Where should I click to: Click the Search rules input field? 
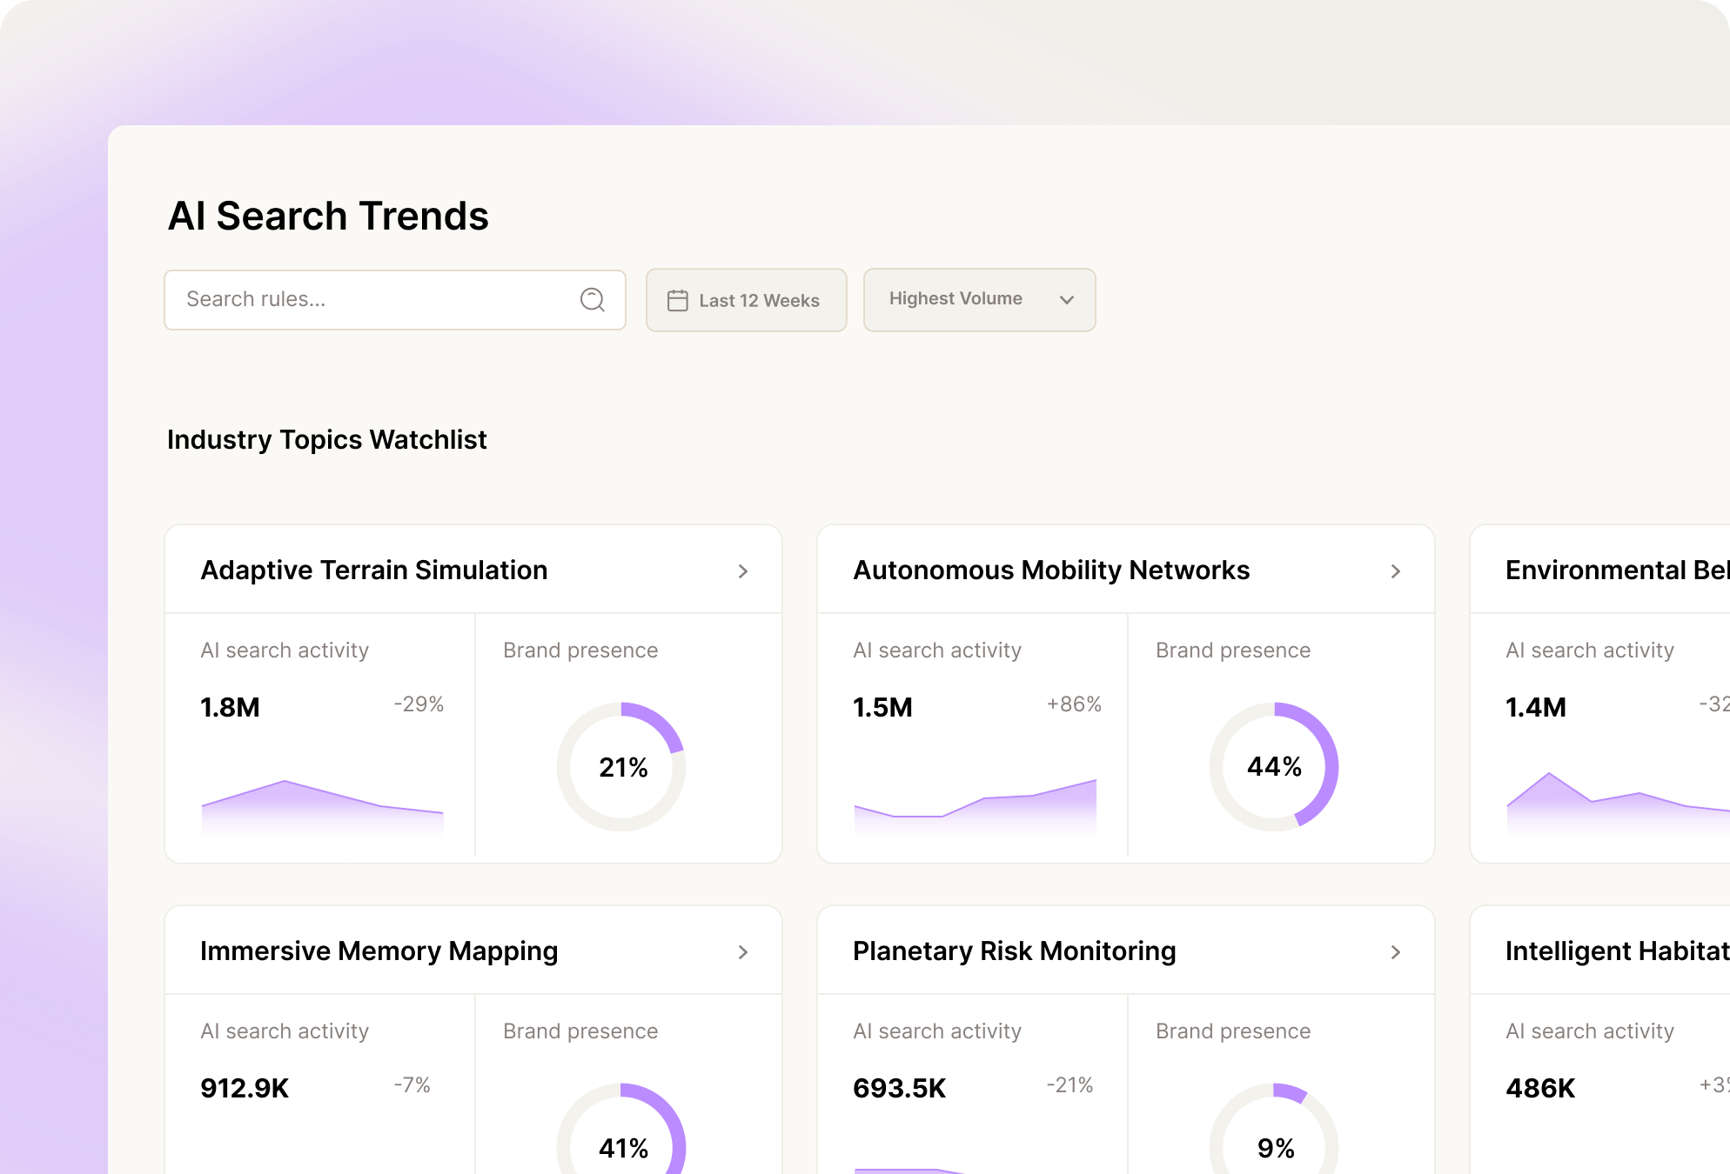click(x=365, y=299)
